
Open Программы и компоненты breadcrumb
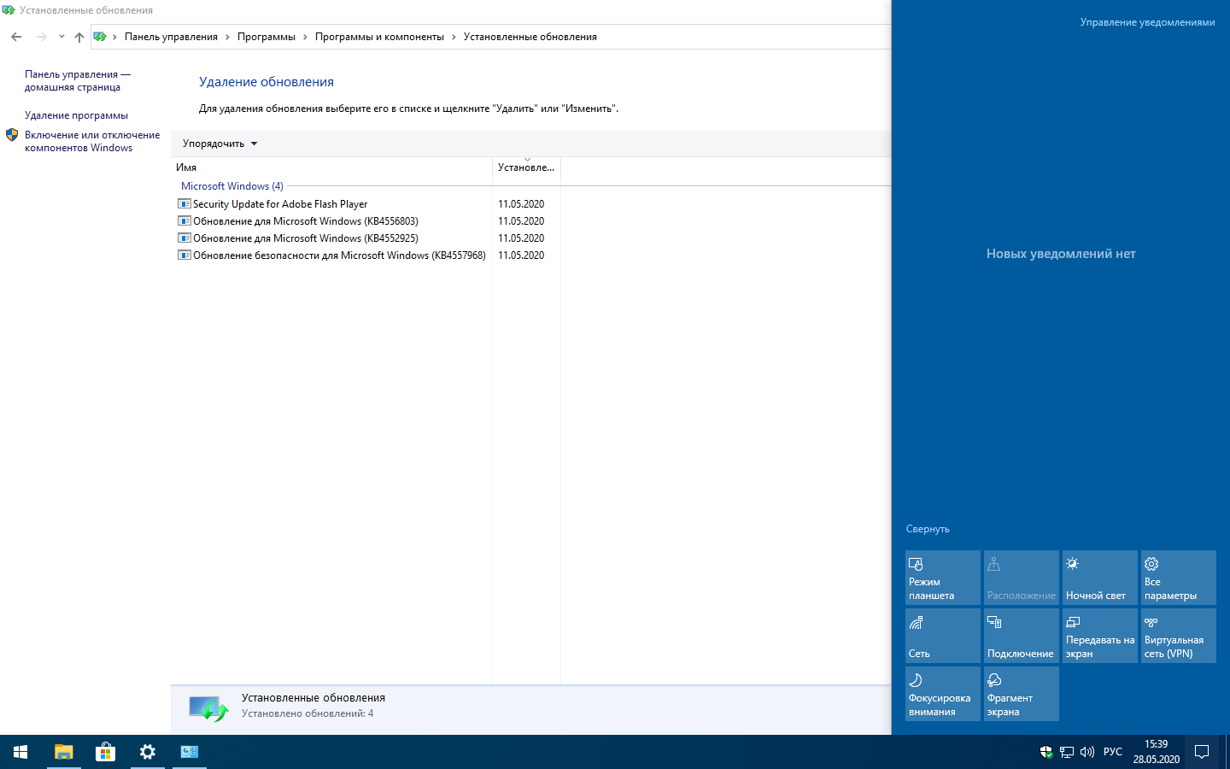(x=379, y=37)
